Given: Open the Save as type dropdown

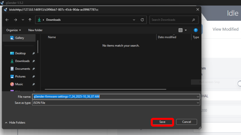Looking at the screenshot, I should (x=198, y=103).
